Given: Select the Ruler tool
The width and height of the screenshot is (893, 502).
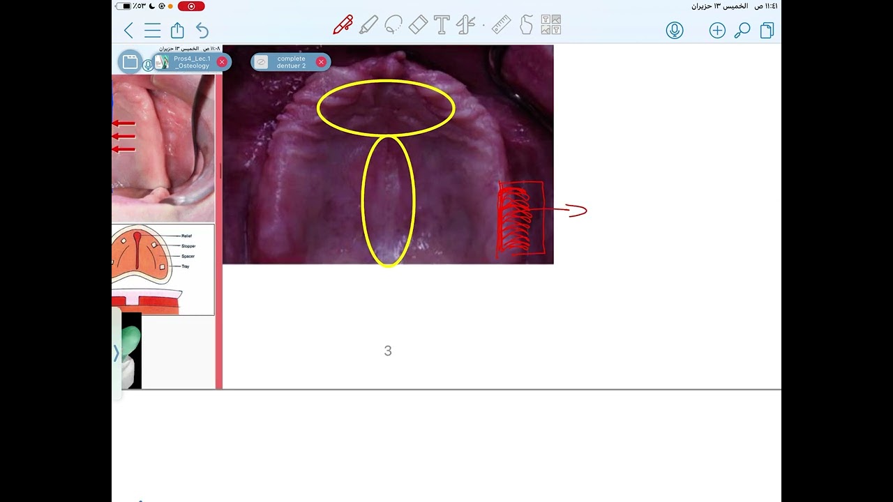Looking at the screenshot, I should coord(501,26).
